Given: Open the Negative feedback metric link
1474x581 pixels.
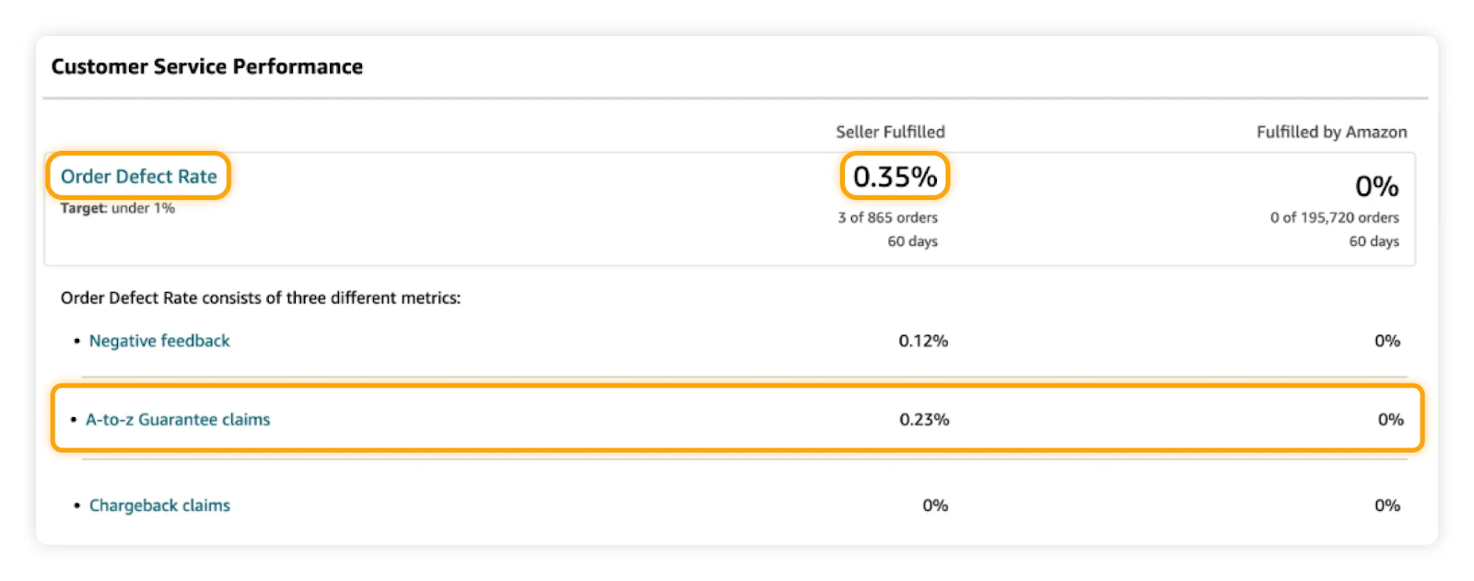Looking at the screenshot, I should (x=159, y=341).
